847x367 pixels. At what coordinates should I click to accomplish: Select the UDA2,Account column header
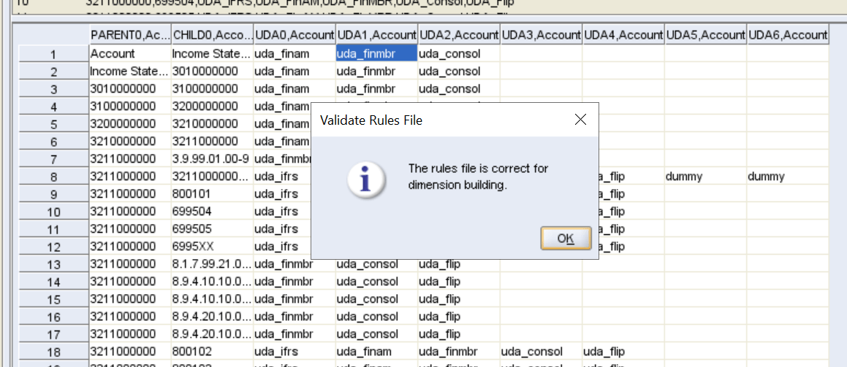coord(459,35)
